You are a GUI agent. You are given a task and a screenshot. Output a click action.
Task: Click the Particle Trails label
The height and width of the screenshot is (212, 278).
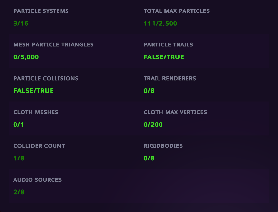point(168,45)
